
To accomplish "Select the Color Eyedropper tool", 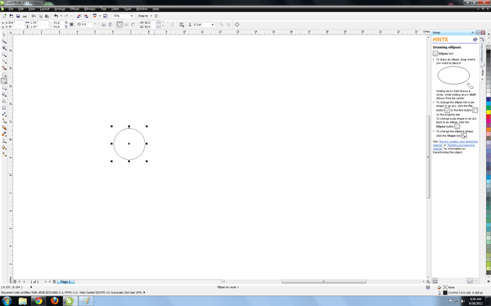I will pos(4,134).
